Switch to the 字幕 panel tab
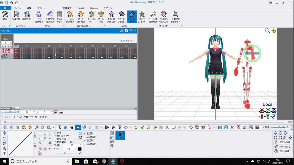Image resolution: width=294 pixels, height=165 pixels. coord(26,117)
